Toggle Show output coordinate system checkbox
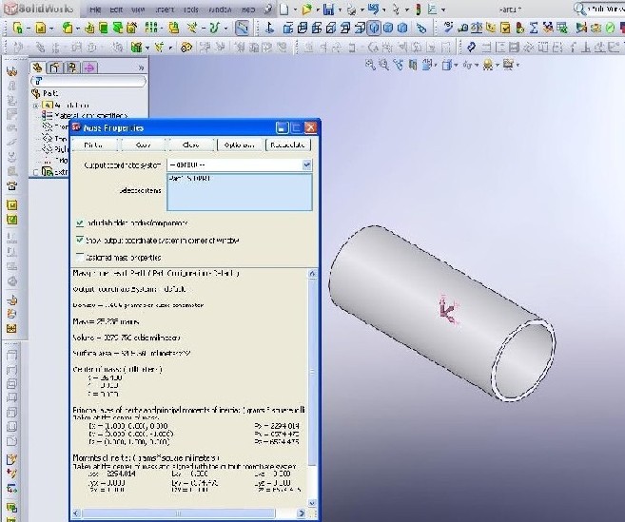 pos(79,240)
